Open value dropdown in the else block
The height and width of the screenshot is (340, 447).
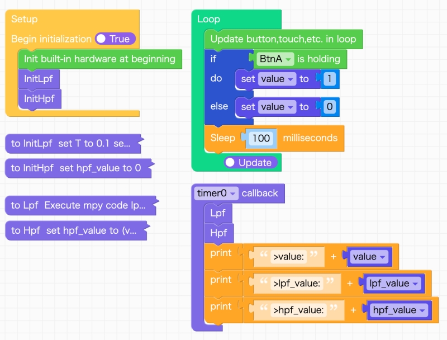tap(277, 107)
